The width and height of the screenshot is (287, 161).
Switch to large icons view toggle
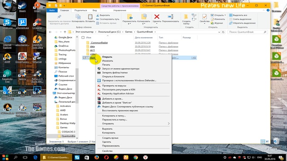pos(267,142)
